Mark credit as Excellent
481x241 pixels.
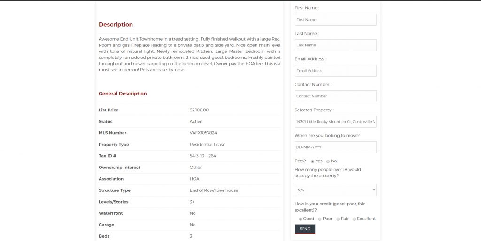point(354,219)
